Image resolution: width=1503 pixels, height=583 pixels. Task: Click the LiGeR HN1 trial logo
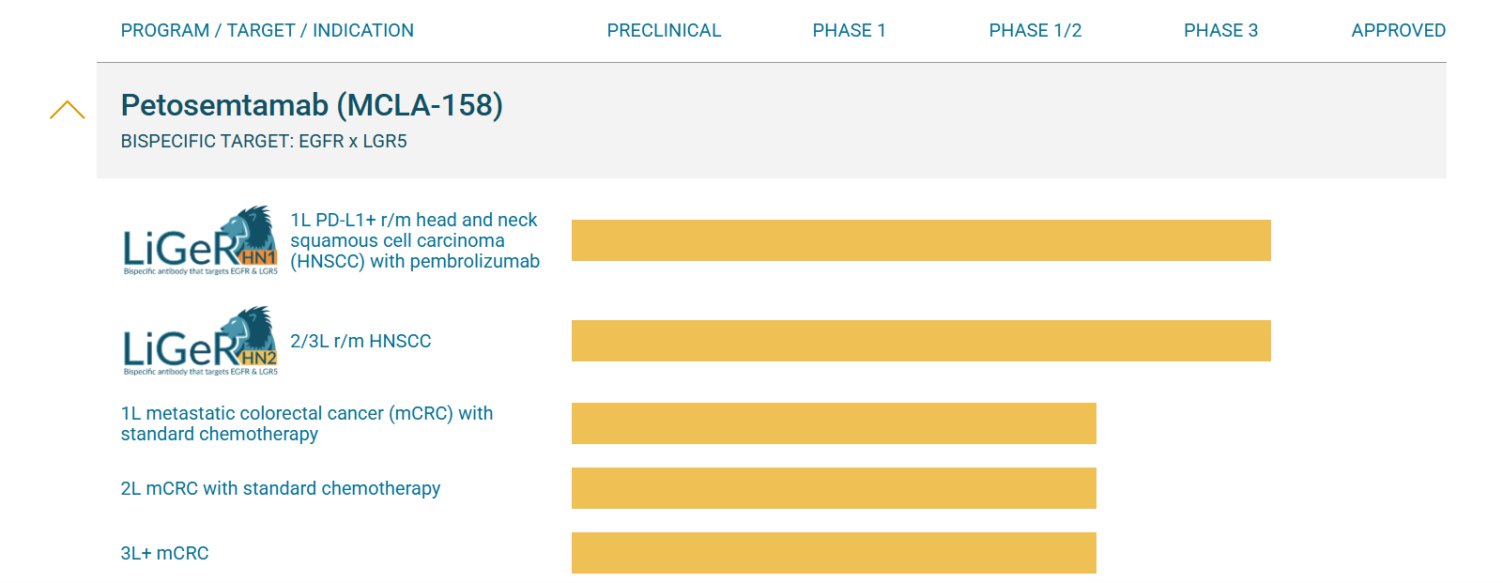(x=200, y=241)
